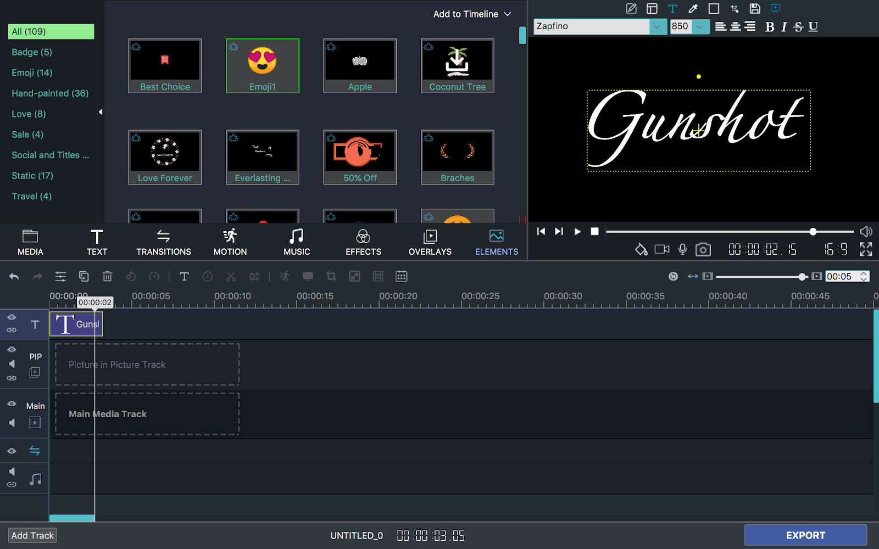Open the Music tab
879x549 pixels.
point(297,242)
